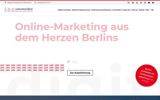Open the Facebook icon in top bar
Viewport: 160px width, 100px height.
[x=145, y=3]
